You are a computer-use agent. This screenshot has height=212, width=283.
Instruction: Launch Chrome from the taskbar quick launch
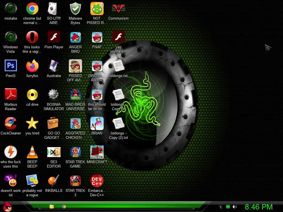click(x=64, y=206)
